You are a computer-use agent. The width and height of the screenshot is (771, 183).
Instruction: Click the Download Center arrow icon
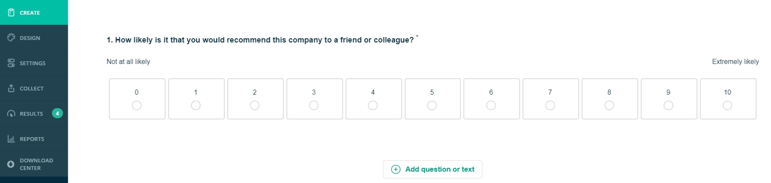tap(11, 164)
